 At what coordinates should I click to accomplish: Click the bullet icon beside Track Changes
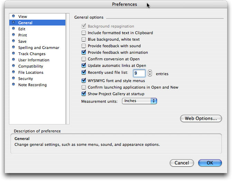[13, 53]
